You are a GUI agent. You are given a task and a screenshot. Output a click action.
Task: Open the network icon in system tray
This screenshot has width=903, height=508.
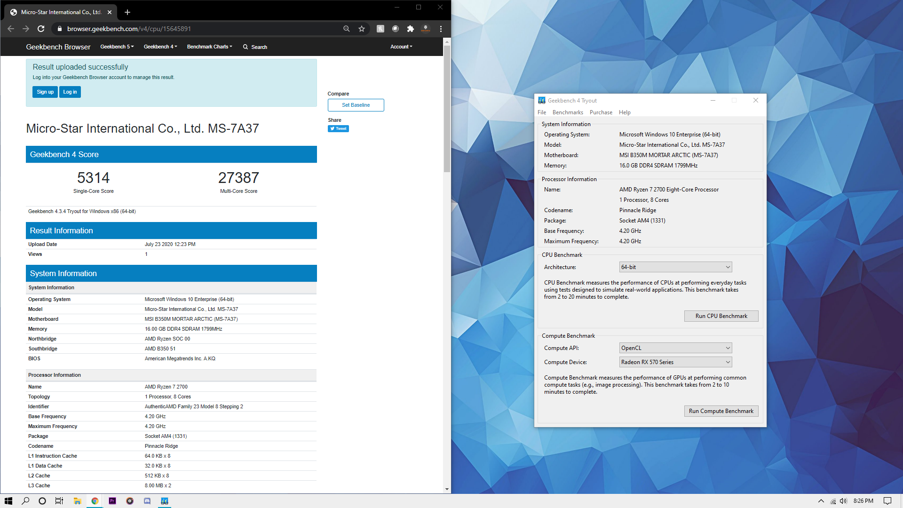click(x=833, y=501)
